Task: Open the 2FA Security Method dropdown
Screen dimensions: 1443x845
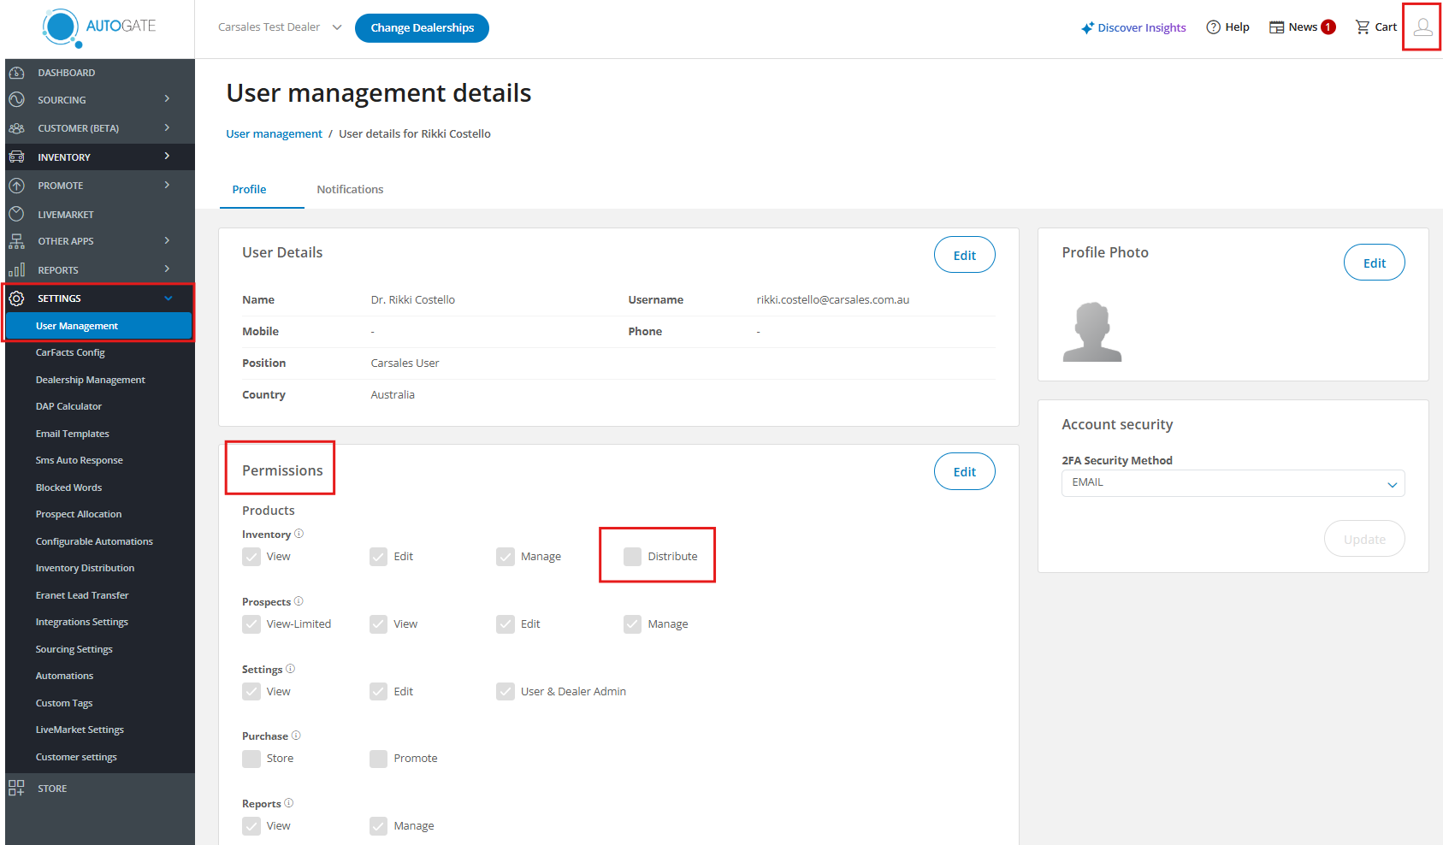Action: pos(1232,483)
